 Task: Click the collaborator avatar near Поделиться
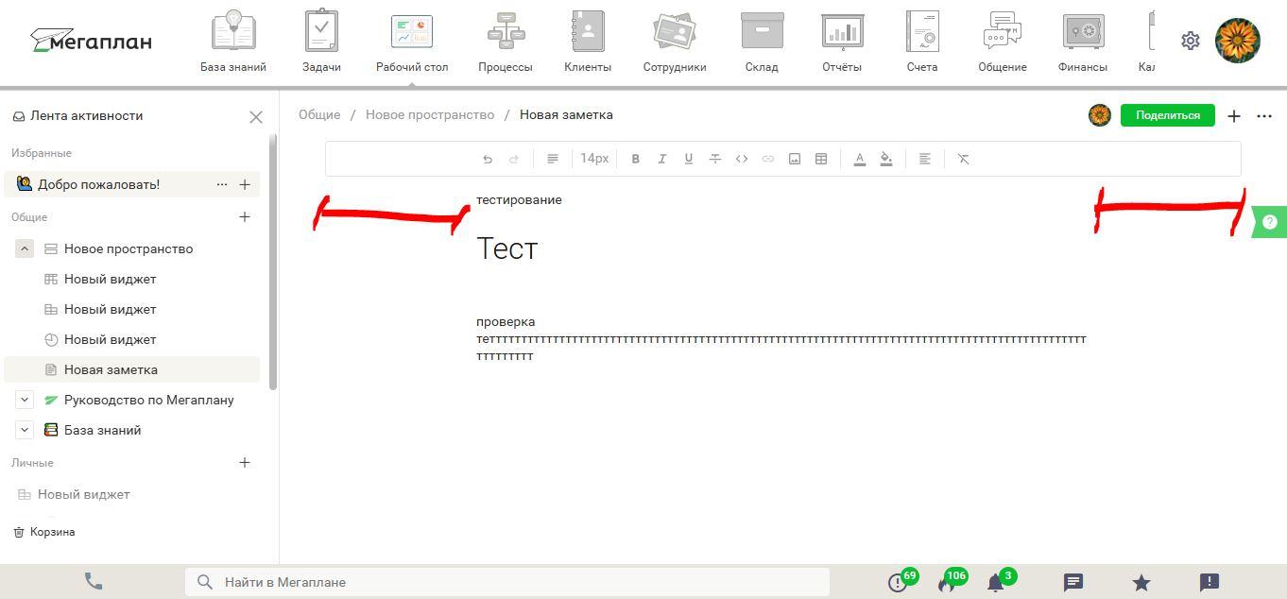coord(1099,115)
